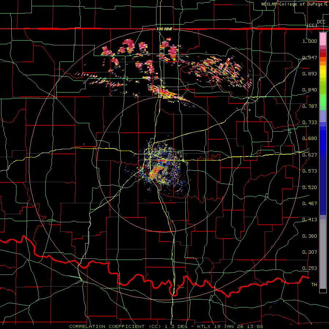Click the 0.627 scale value

pos(310,155)
